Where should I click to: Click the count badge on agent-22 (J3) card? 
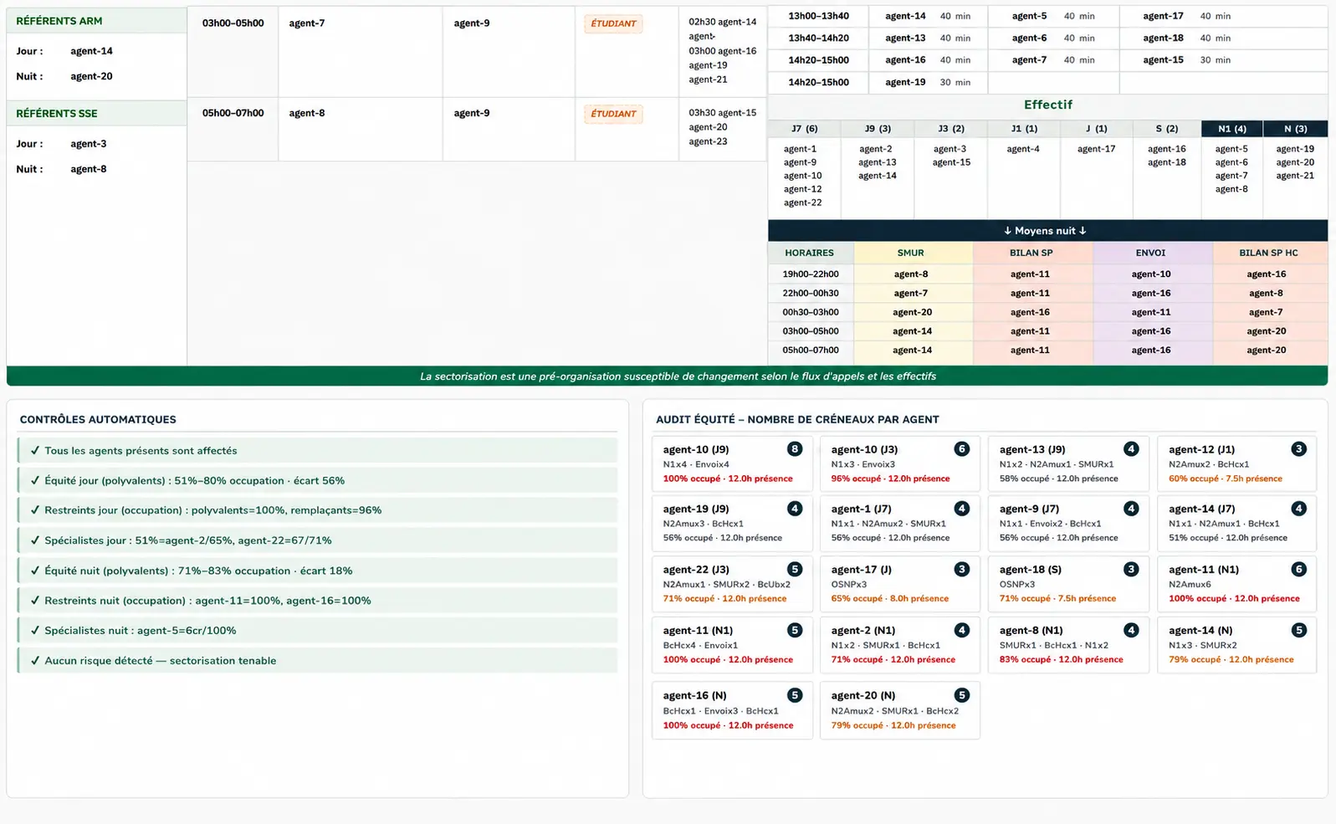click(795, 570)
